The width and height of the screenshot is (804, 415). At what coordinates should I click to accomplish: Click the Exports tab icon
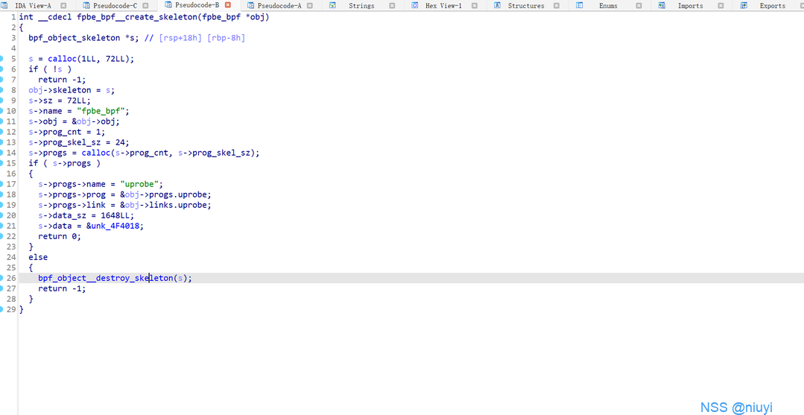click(743, 5)
